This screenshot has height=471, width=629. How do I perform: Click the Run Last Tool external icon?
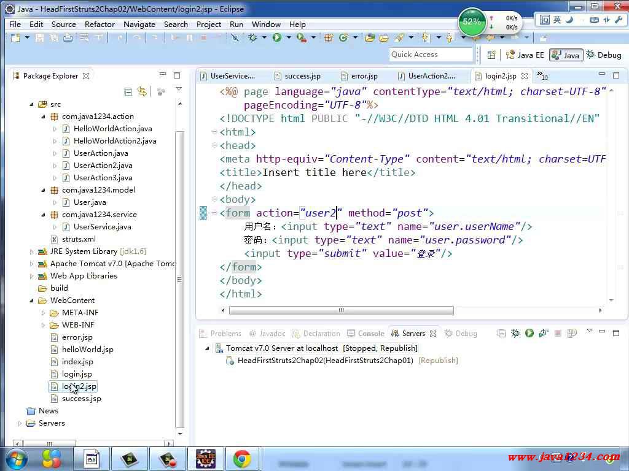pyautogui.click(x=301, y=37)
